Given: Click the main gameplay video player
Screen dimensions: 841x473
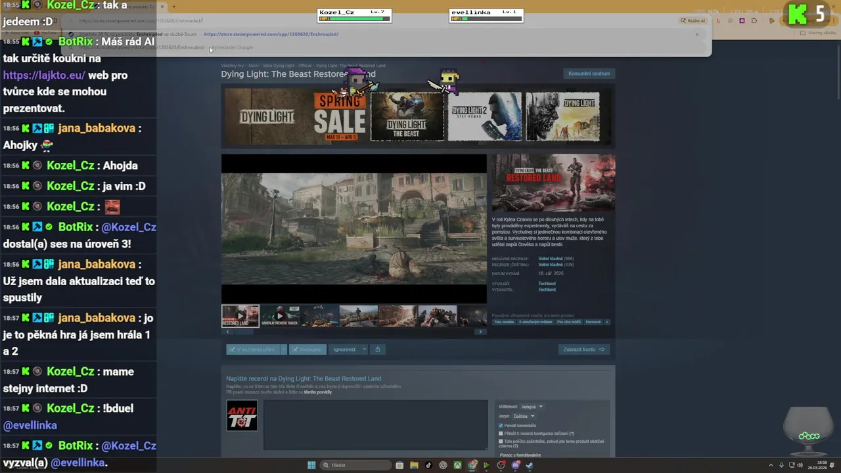Looking at the screenshot, I should tap(354, 229).
